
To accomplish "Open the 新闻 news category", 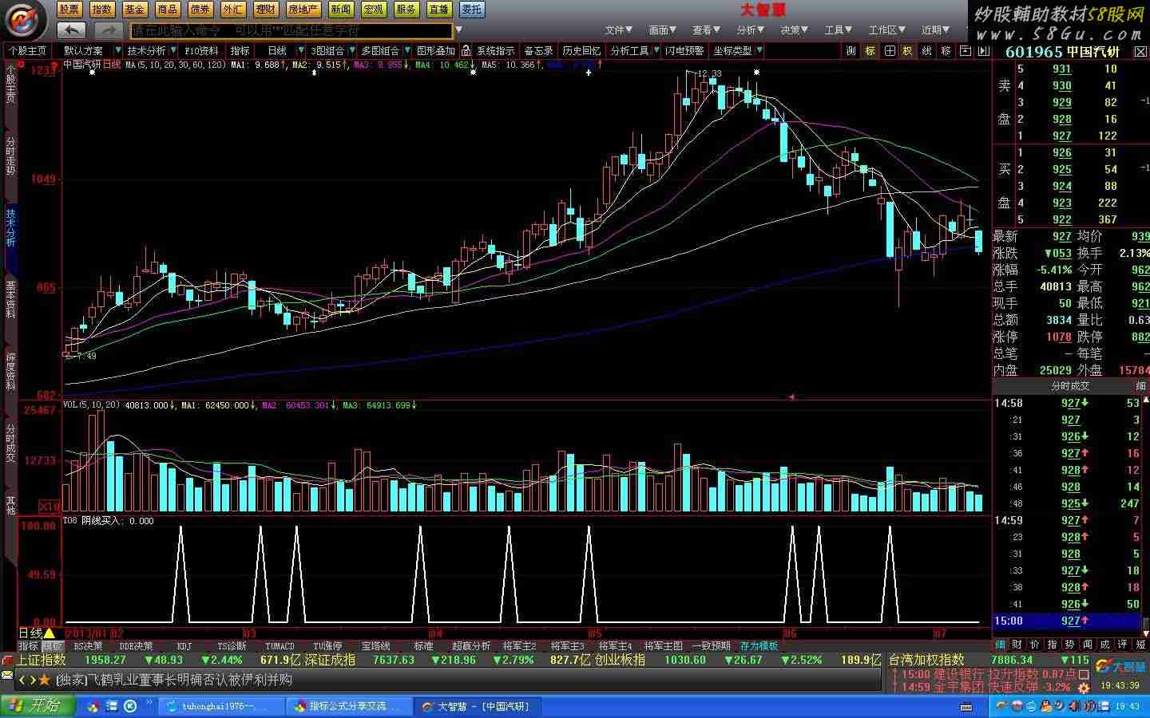I will [341, 10].
